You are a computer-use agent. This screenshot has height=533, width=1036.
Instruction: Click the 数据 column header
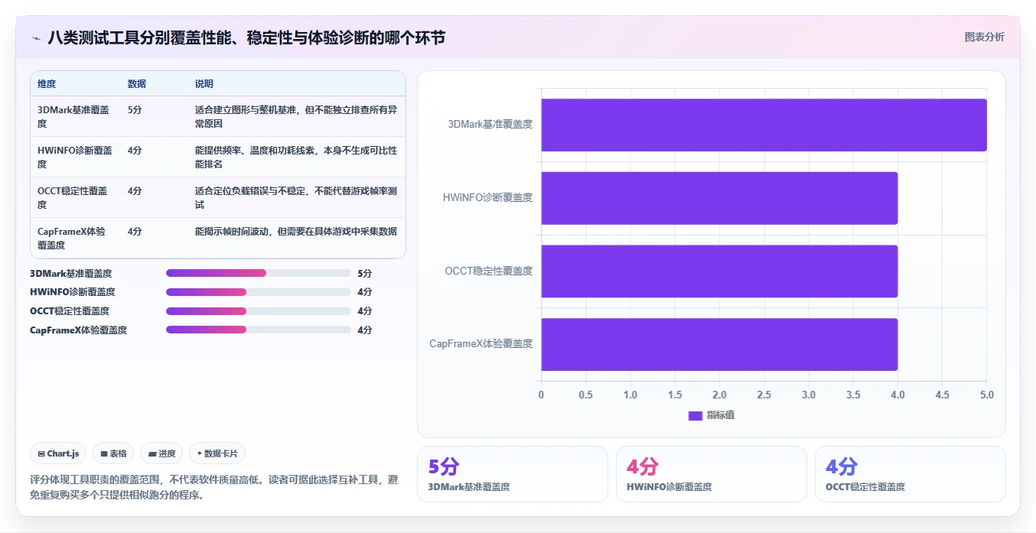[x=137, y=84]
